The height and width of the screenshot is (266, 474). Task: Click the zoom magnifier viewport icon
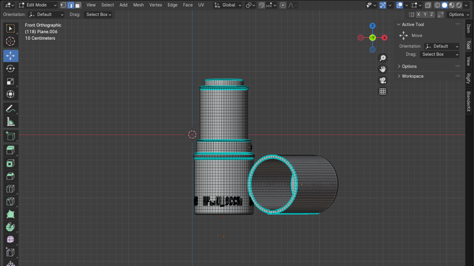pos(383,58)
